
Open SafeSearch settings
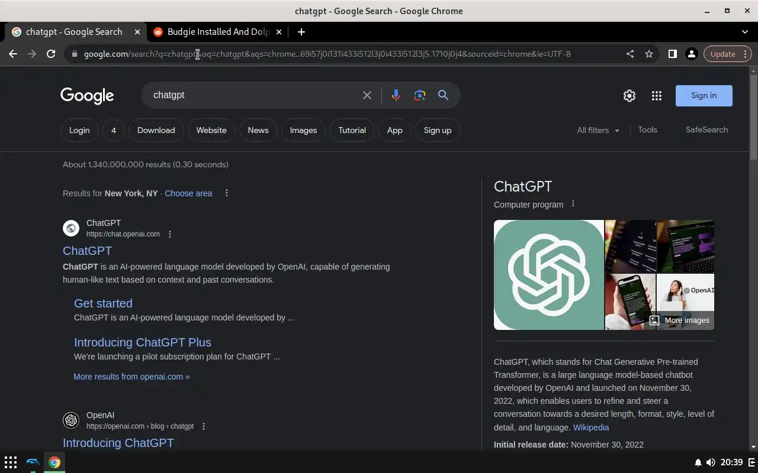tap(707, 129)
